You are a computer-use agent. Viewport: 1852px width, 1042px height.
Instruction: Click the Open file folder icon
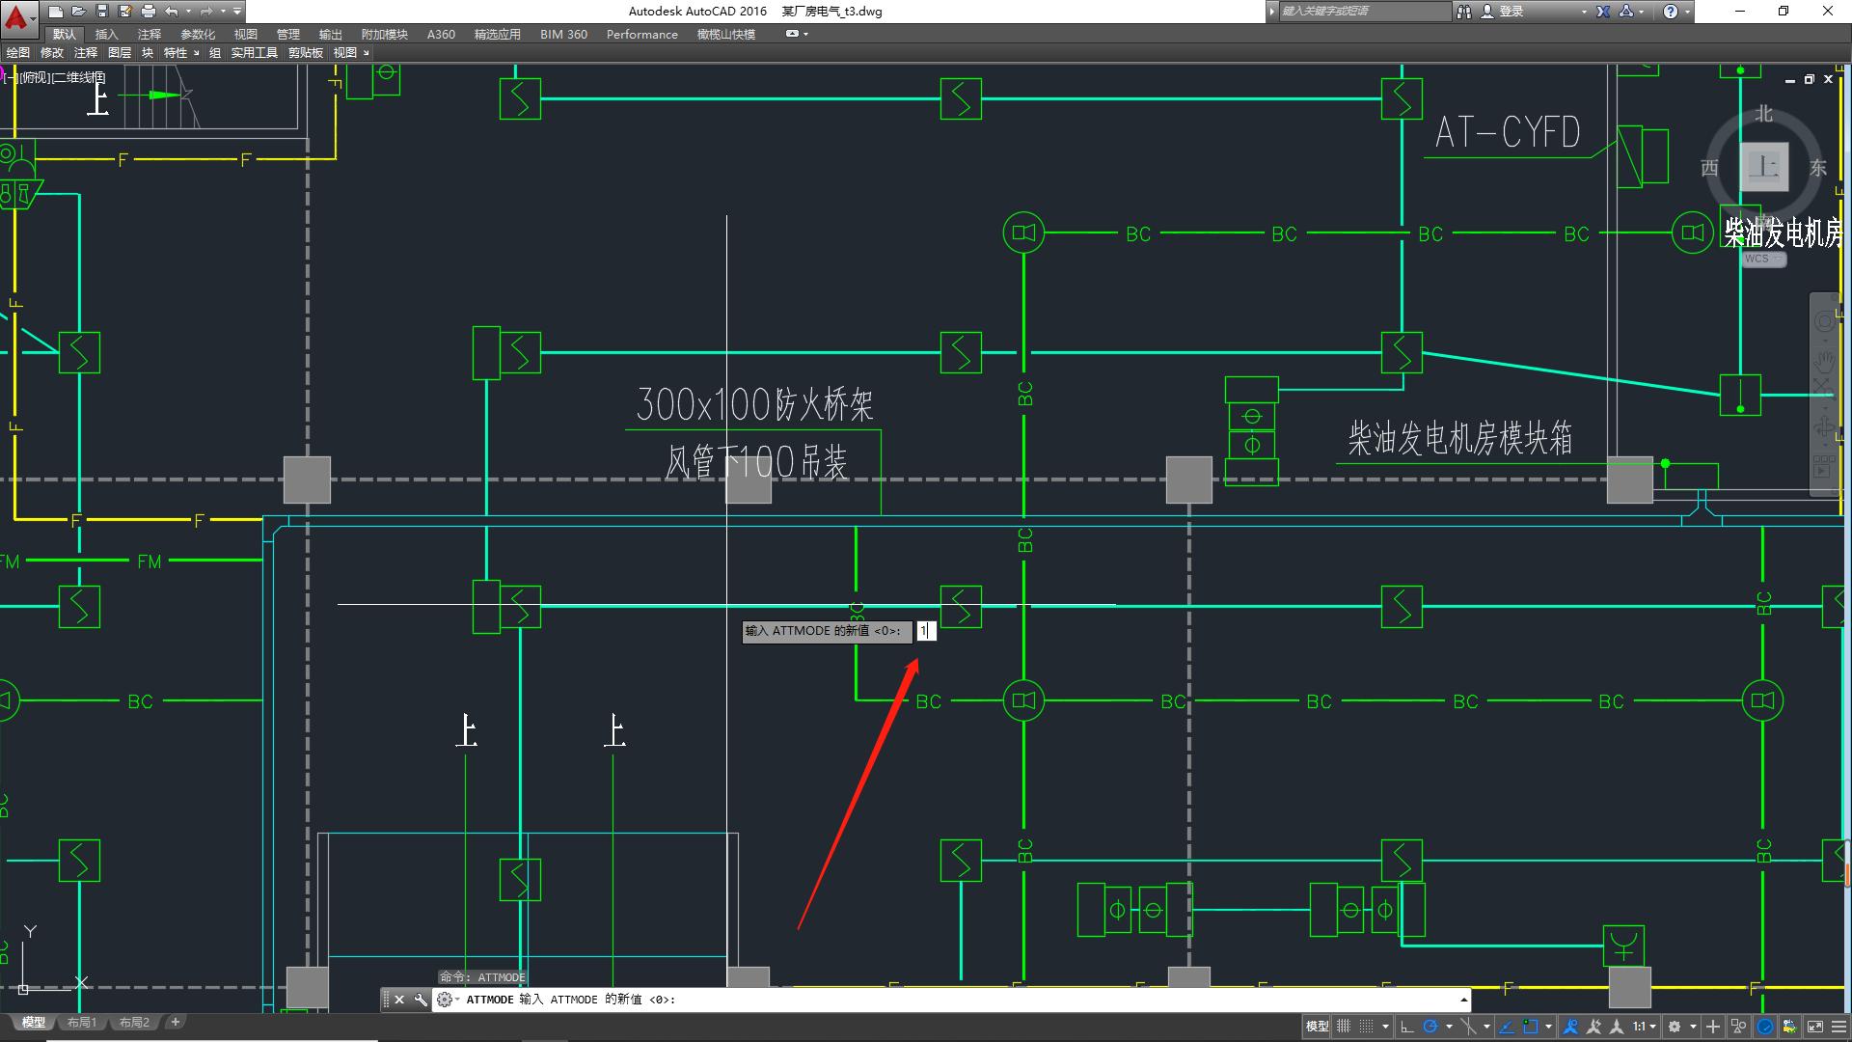pyautogui.click(x=78, y=12)
